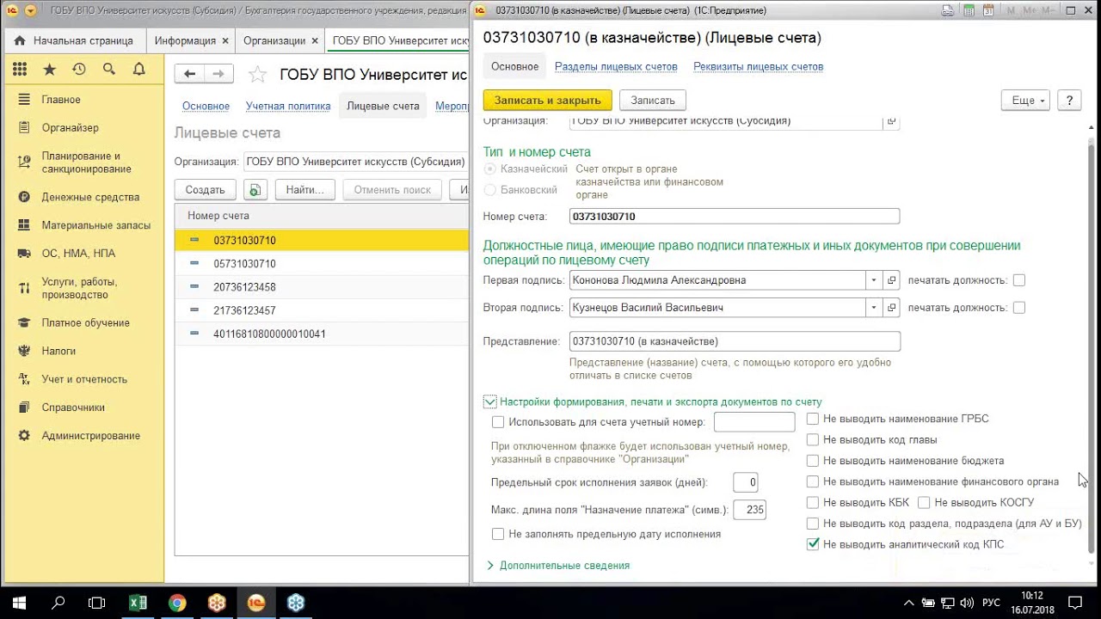Viewport: 1101px width, 619px height.
Task: Click the copy-create document icon next to Создать
Action: [x=255, y=189]
